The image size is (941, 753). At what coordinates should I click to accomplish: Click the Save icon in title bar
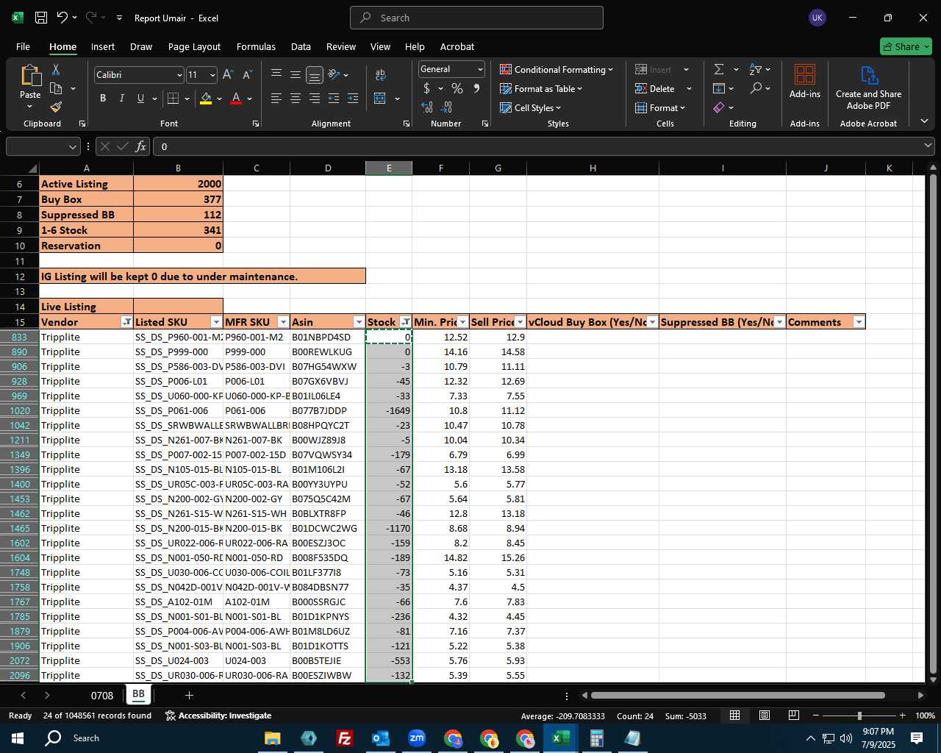(x=41, y=18)
